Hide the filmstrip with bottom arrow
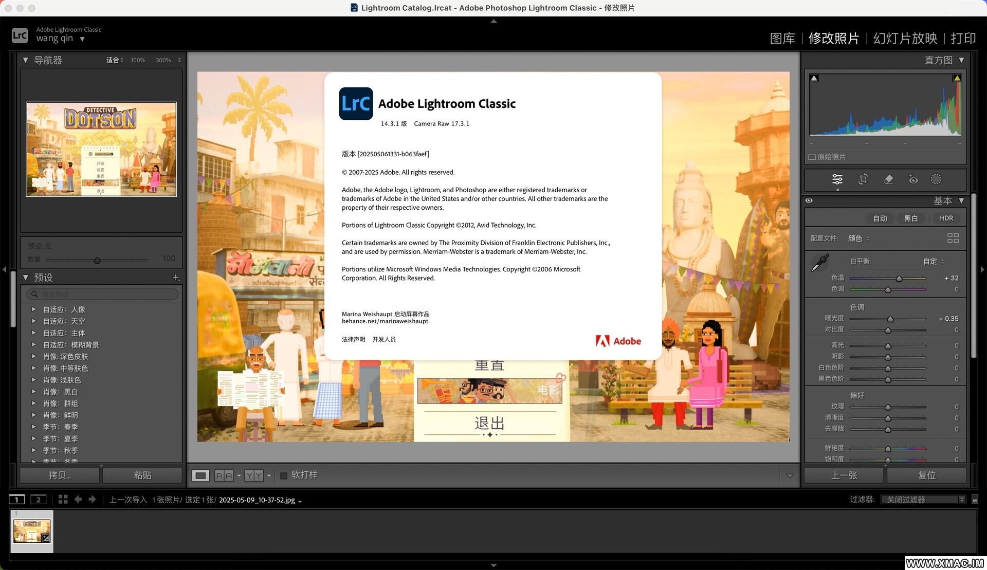Image resolution: width=987 pixels, height=570 pixels. (493, 565)
